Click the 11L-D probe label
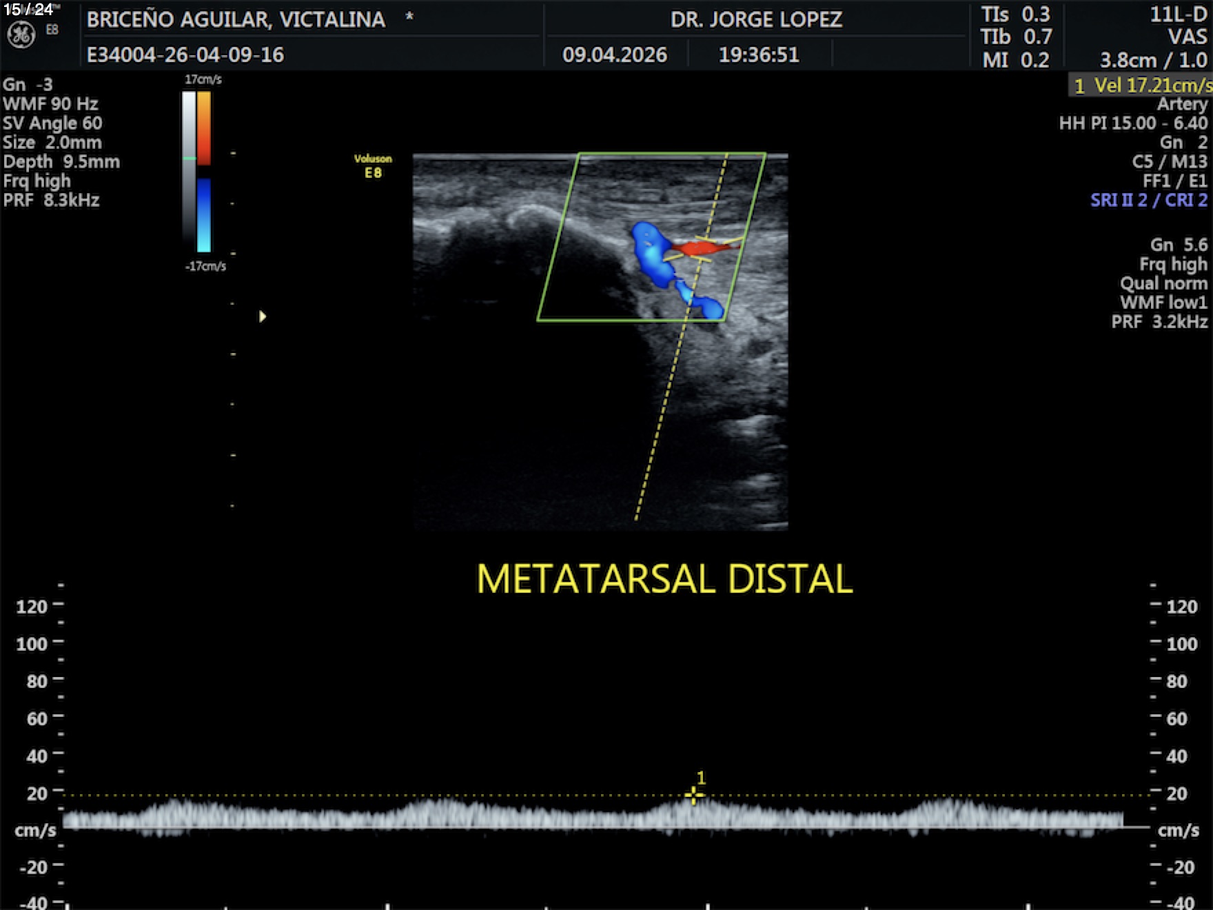Viewport: 1213px width, 910px height. tap(1178, 14)
